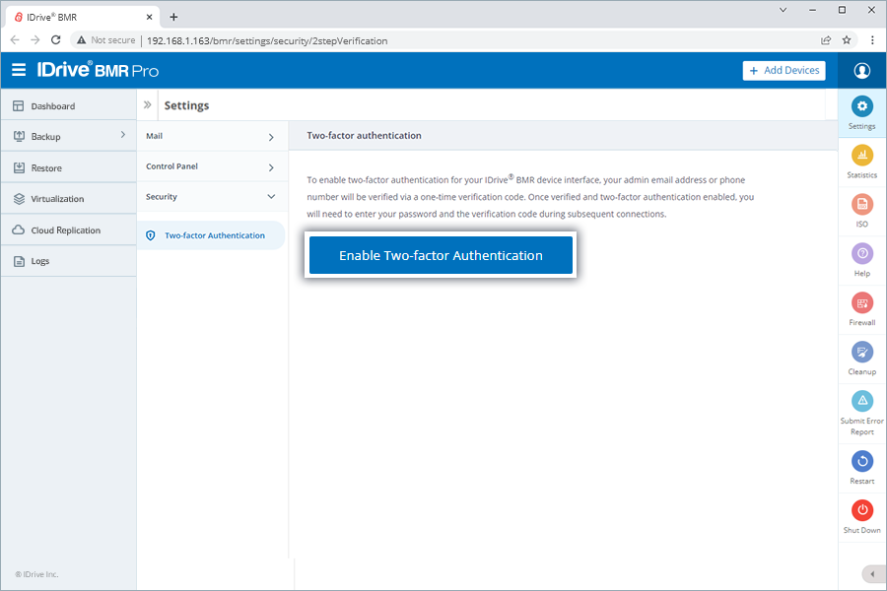Open the browser three-dot menu
The height and width of the screenshot is (591, 887).
pos(872,40)
